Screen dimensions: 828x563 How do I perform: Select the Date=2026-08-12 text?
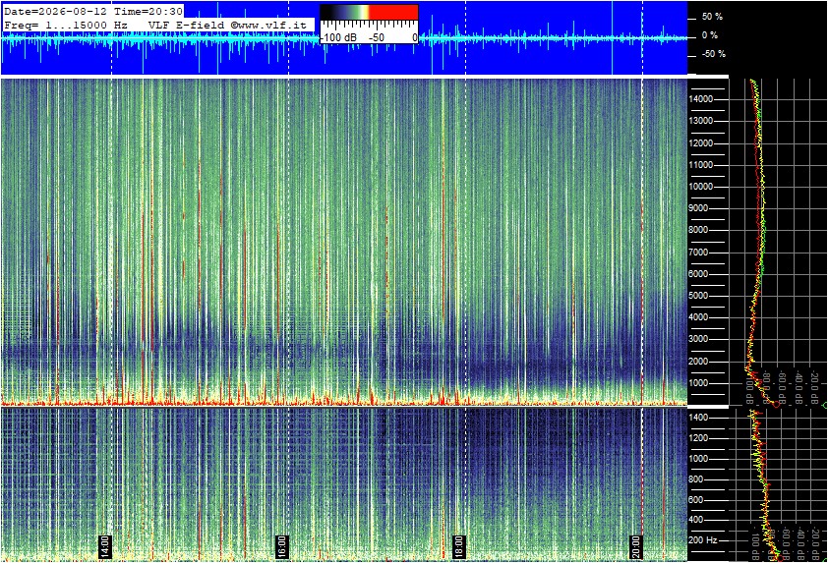click(55, 11)
